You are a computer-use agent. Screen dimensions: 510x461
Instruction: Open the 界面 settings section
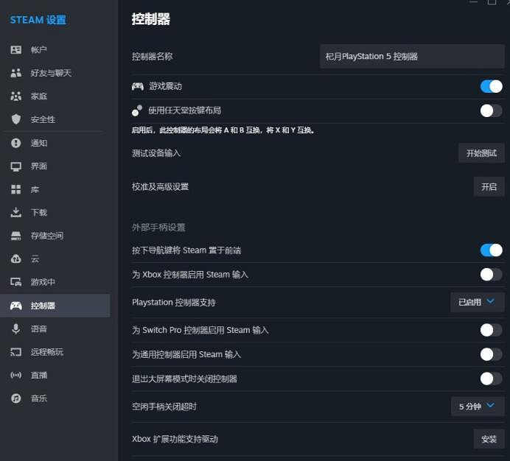(39, 166)
